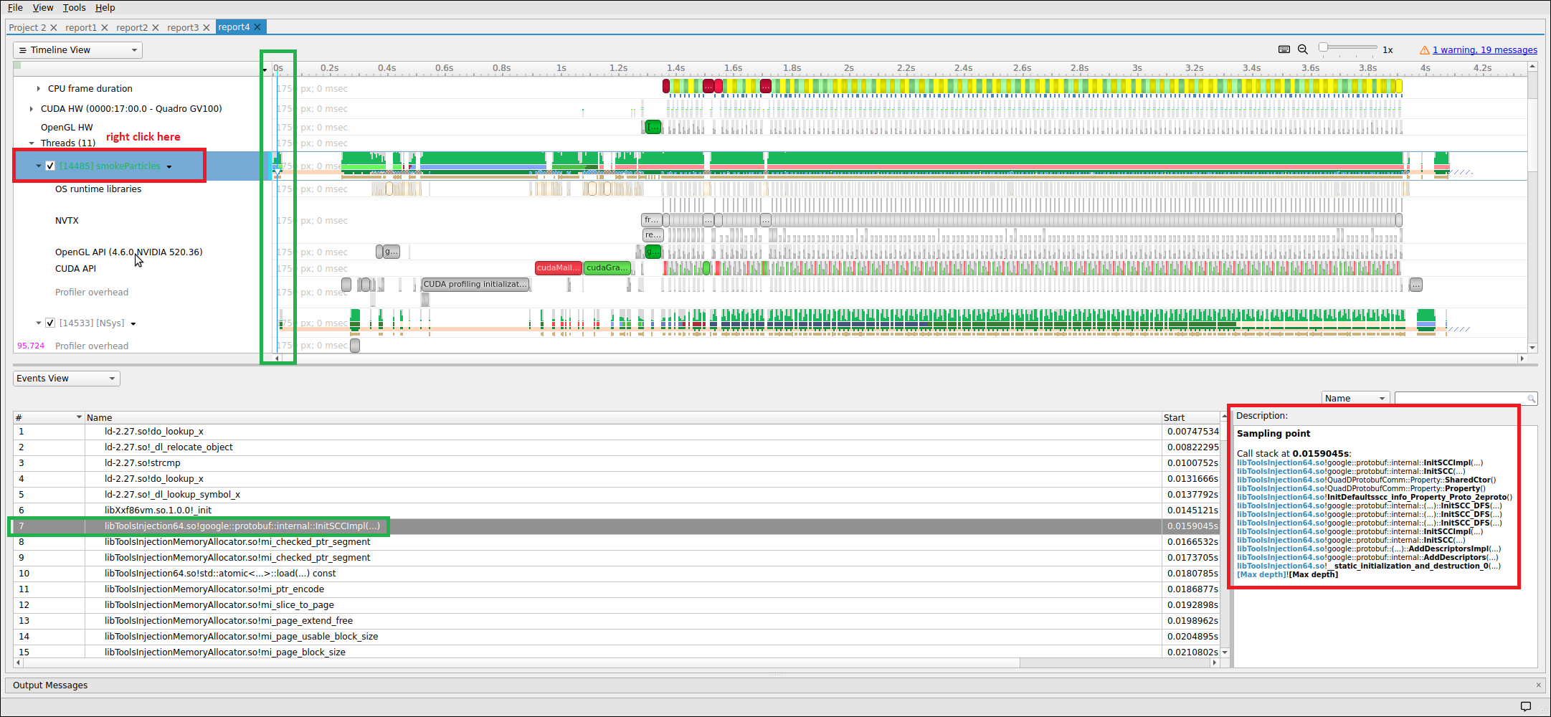The image size is (1551, 717).
Task: Open the Events View selector dropdown
Action: pyautogui.click(x=112, y=378)
